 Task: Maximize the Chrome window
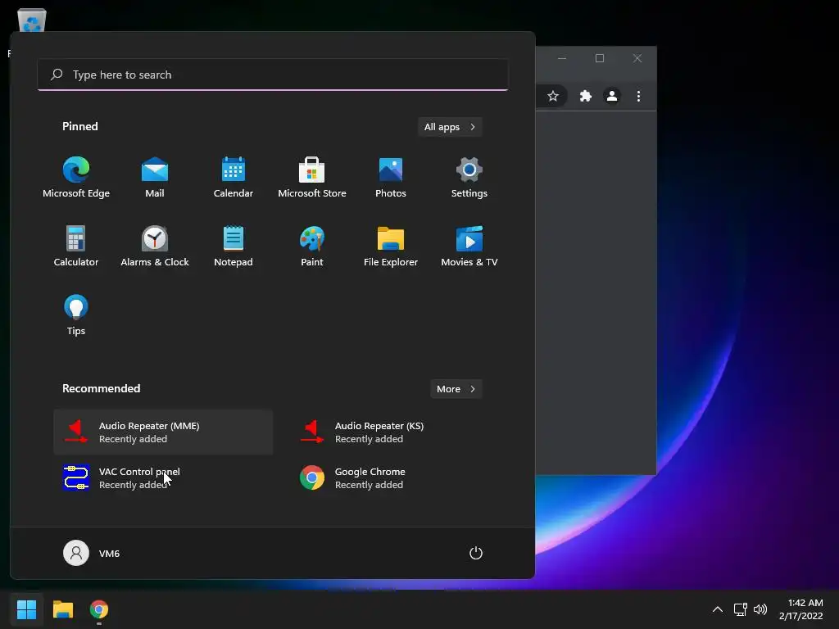tap(600, 58)
